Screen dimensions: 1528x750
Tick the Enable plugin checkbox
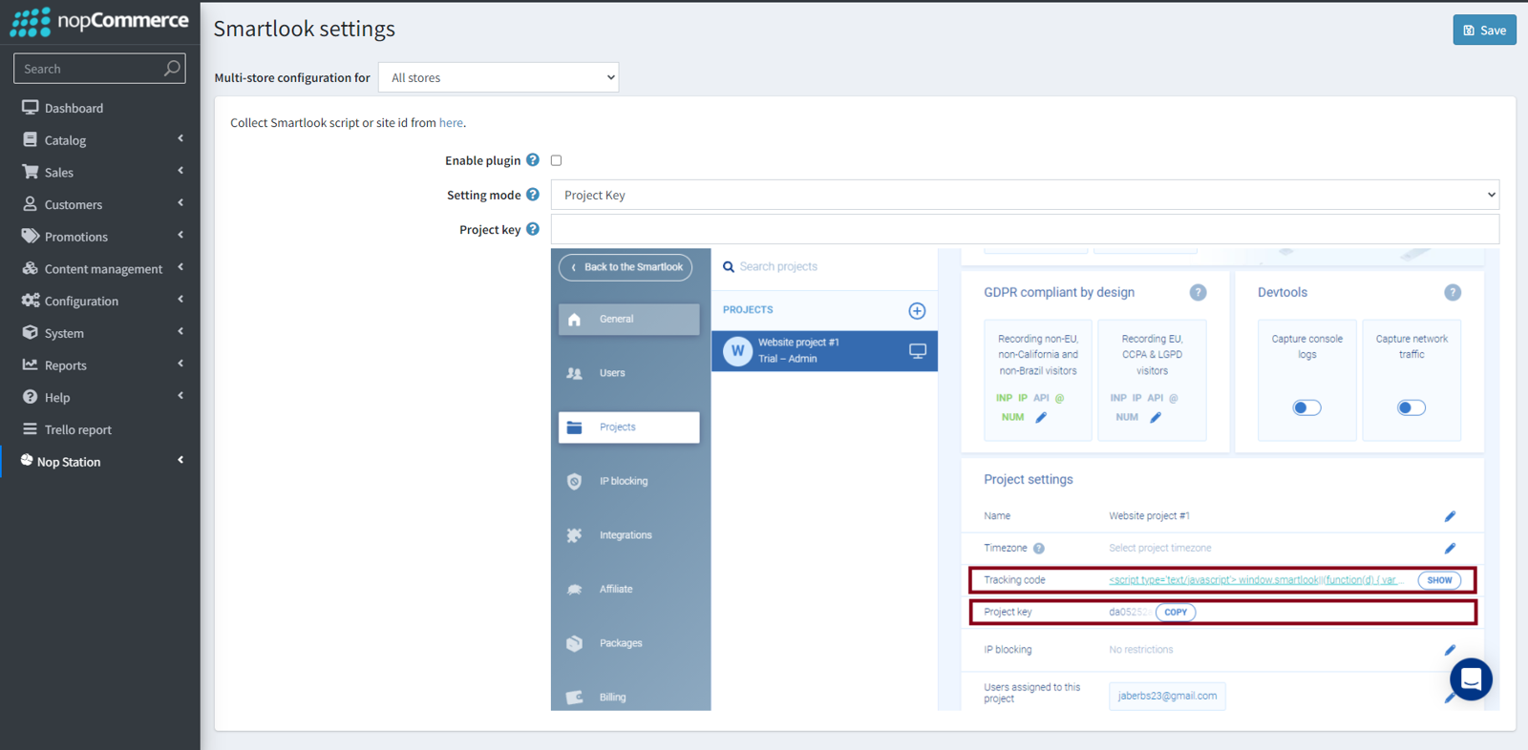tap(556, 160)
